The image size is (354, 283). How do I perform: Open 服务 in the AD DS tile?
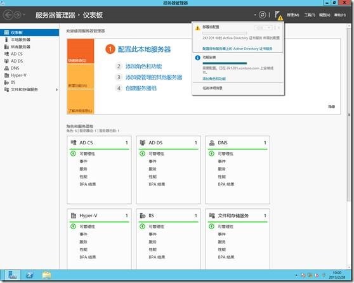pyautogui.click(x=152, y=169)
